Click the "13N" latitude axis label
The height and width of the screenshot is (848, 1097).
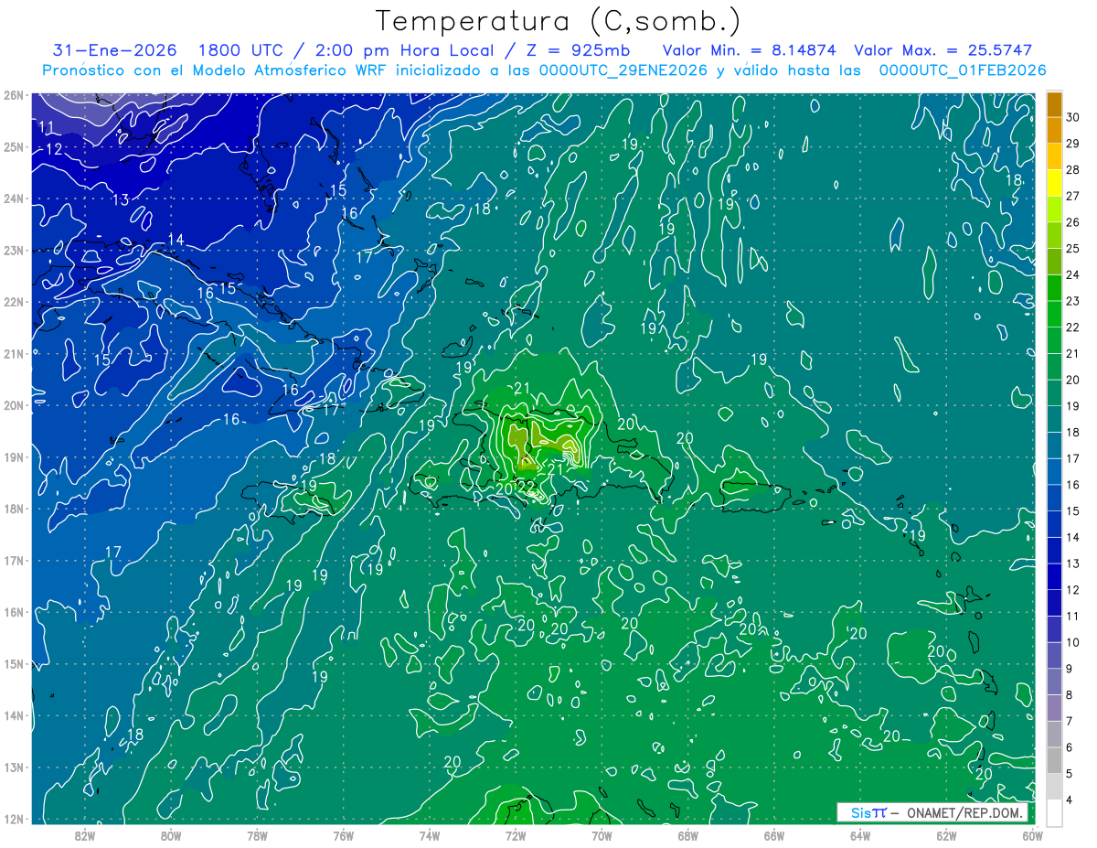[13, 767]
